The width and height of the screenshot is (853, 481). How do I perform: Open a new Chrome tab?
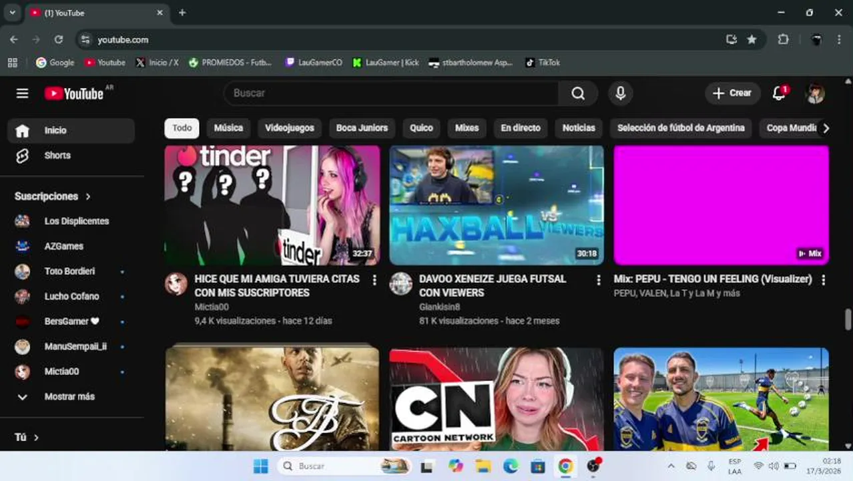(182, 13)
